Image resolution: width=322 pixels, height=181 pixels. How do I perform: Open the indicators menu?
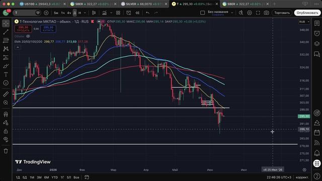pyautogui.click(x=105, y=13)
